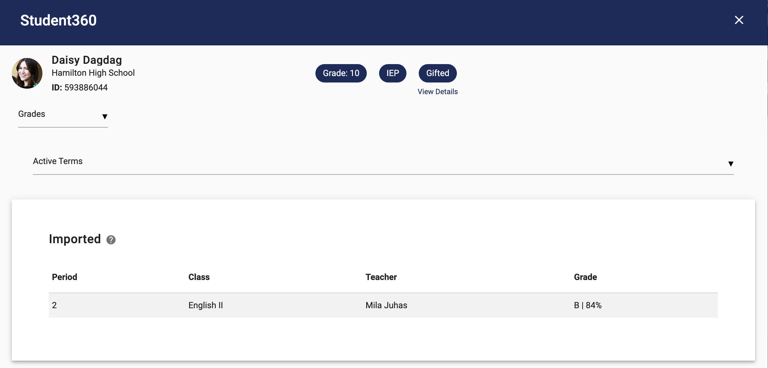
Task: Click the Active Terms disclosure triangle
Action: (x=730, y=163)
